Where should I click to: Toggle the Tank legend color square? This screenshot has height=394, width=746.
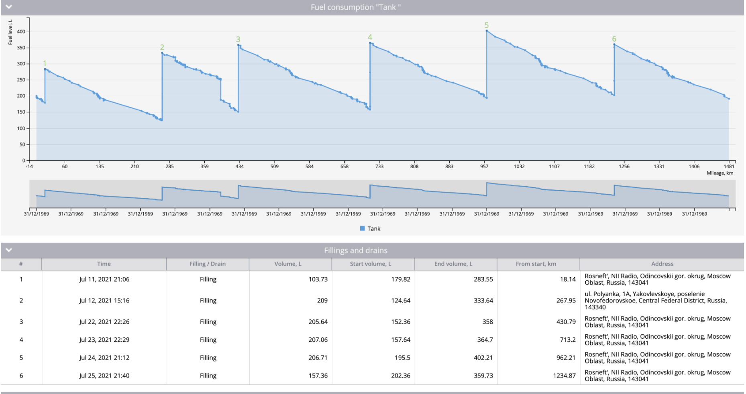coord(362,228)
